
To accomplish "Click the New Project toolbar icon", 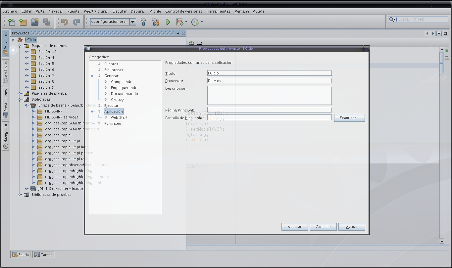I will (23, 22).
